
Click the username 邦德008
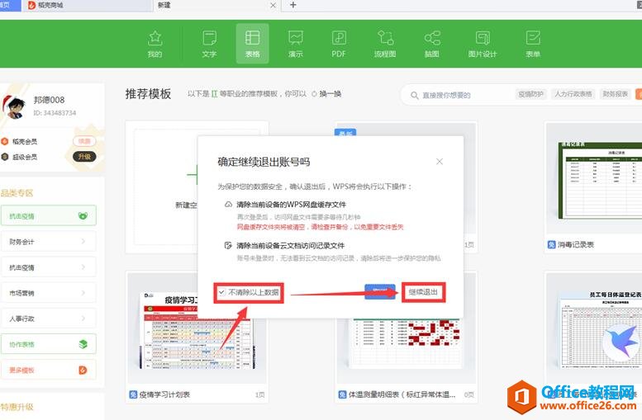pos(49,100)
